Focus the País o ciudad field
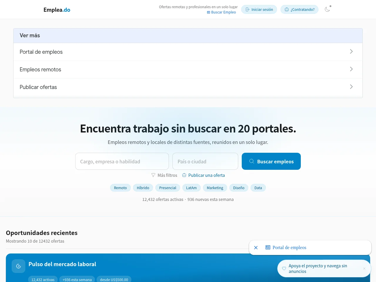Viewport: 376px width, 282px height. (205, 161)
